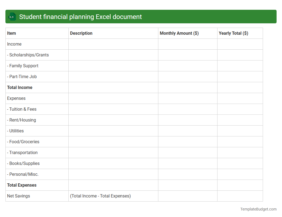Select the Scholarships/Grants row
The height and width of the screenshot is (217, 282).
click(28, 55)
